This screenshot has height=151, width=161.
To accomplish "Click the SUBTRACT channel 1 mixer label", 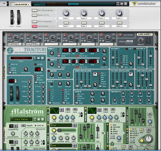I will pyautogui.click(x=14, y=44).
